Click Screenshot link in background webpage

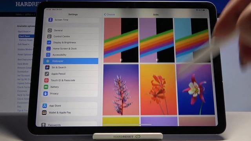tap(23, 72)
